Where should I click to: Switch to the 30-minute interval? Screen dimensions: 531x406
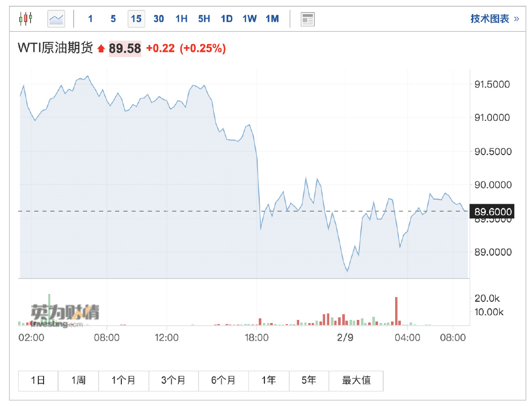pos(159,19)
